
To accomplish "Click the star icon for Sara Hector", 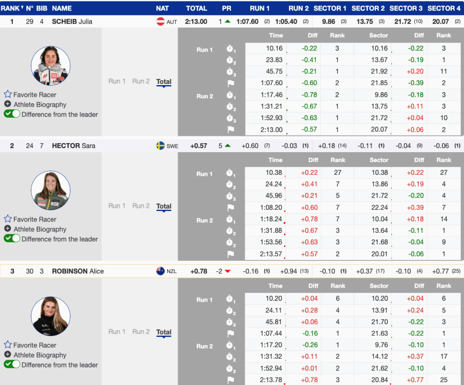I will coord(8,219).
